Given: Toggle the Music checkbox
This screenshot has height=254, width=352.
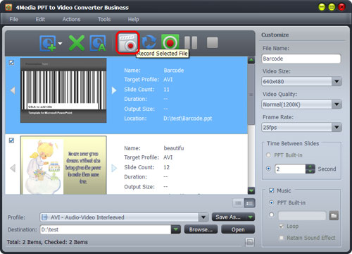Looking at the screenshot, I should [x=272, y=190].
